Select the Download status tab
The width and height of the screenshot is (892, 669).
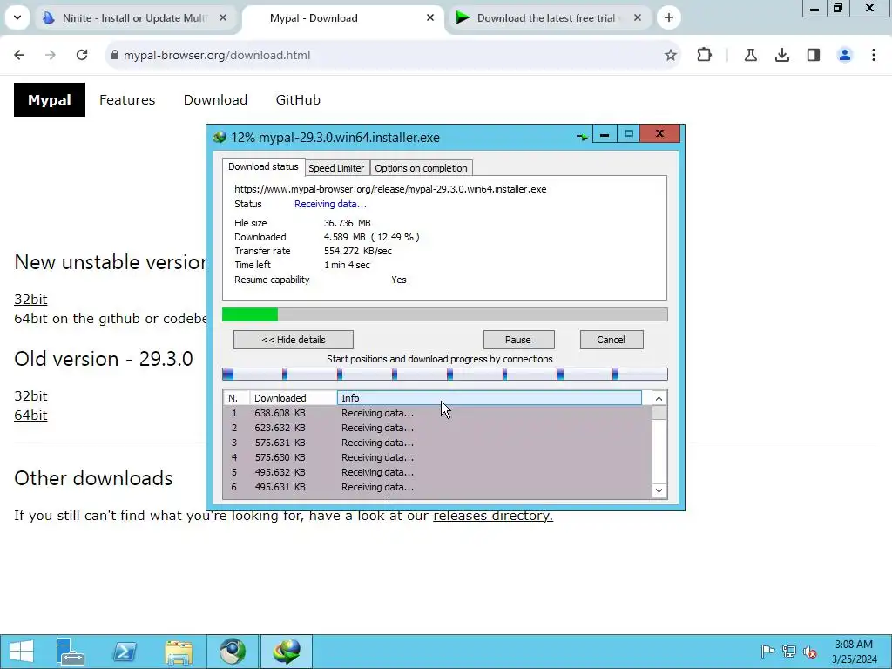point(263,166)
